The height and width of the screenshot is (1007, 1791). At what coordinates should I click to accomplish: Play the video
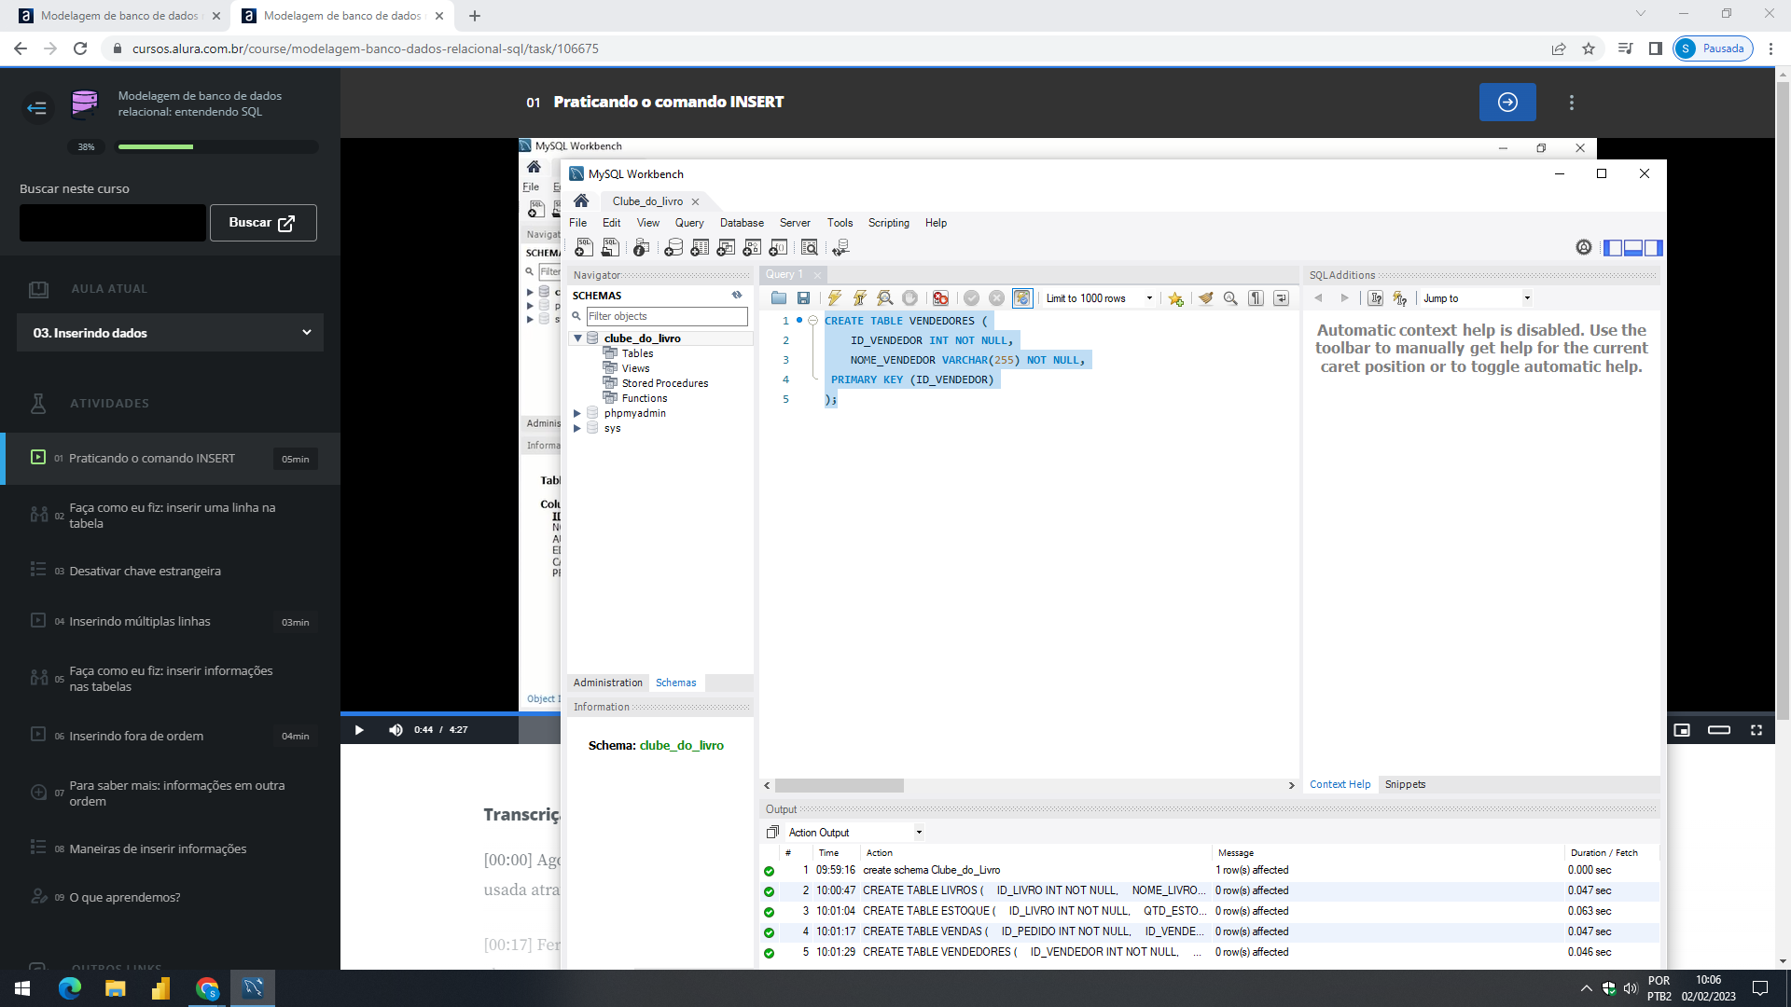coord(359,730)
